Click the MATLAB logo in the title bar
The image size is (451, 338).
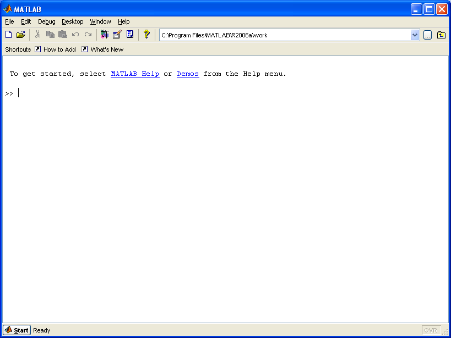pos(8,9)
